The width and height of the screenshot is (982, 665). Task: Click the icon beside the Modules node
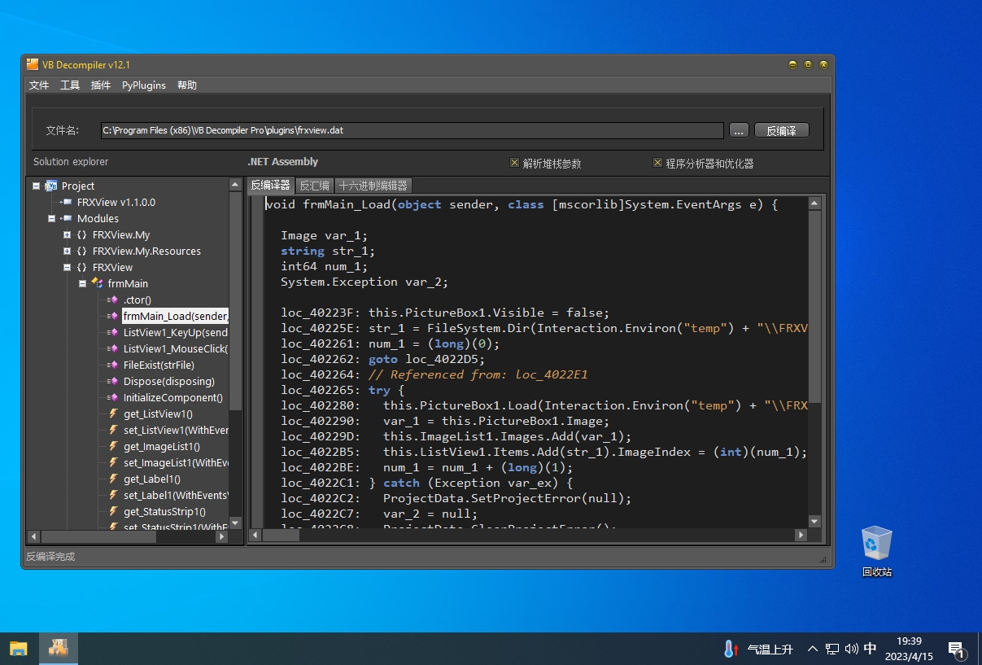click(x=67, y=218)
